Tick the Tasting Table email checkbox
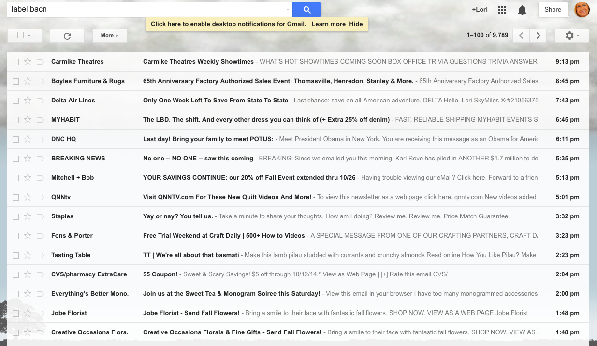Screen dimensions: 597x346 pyautogui.click(x=15, y=255)
